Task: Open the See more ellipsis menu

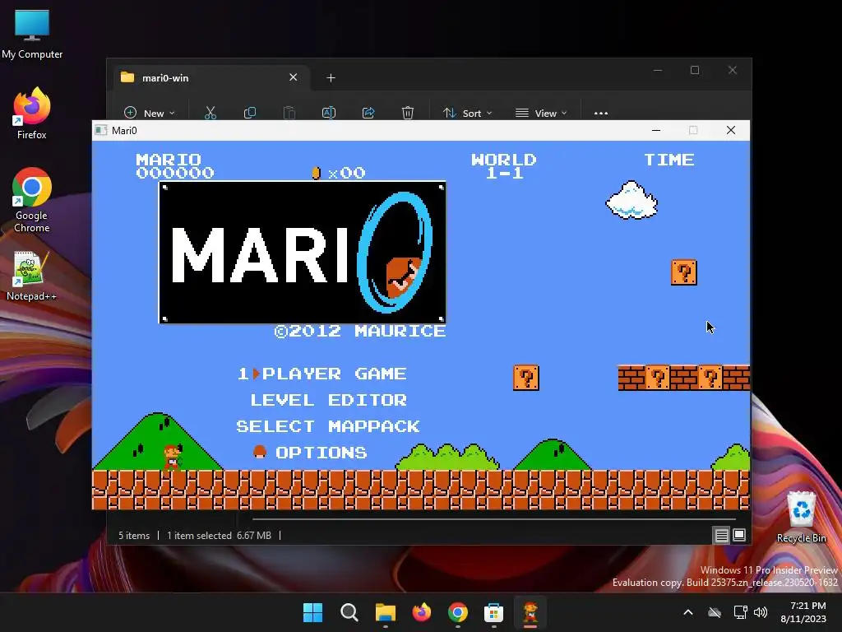Action: click(601, 113)
